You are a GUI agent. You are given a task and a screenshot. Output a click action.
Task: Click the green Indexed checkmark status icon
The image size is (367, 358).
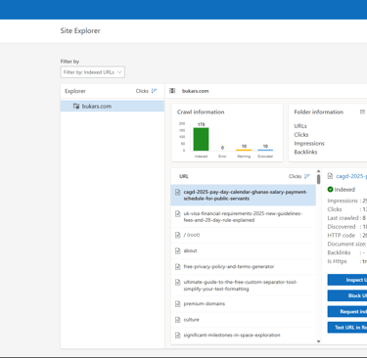[x=330, y=190]
